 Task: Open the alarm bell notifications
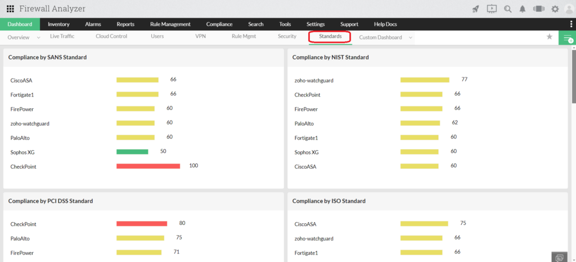coord(523,9)
